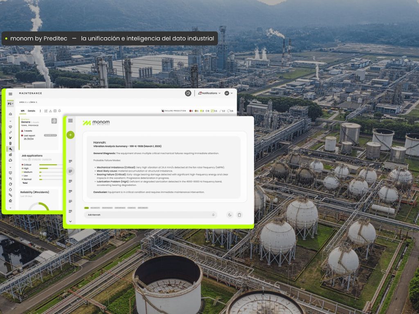This screenshot has width=419, height=314.
Task: Go to Home in Maintenance sidebar
Action: point(10,114)
